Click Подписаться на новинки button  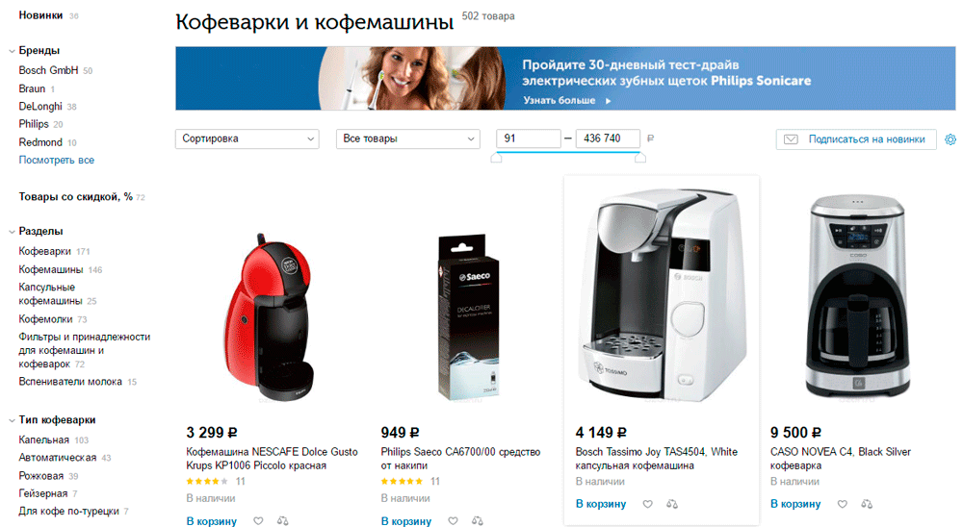(856, 139)
